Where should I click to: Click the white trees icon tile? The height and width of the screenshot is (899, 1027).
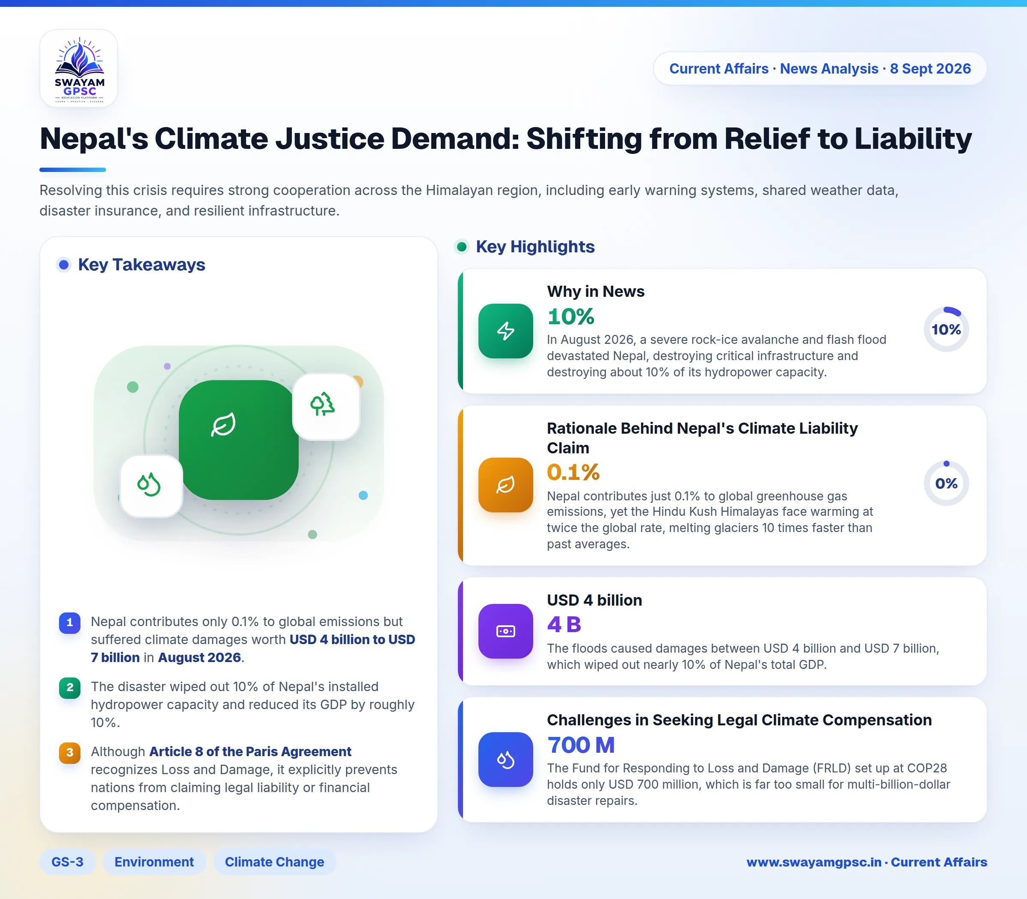coord(326,407)
